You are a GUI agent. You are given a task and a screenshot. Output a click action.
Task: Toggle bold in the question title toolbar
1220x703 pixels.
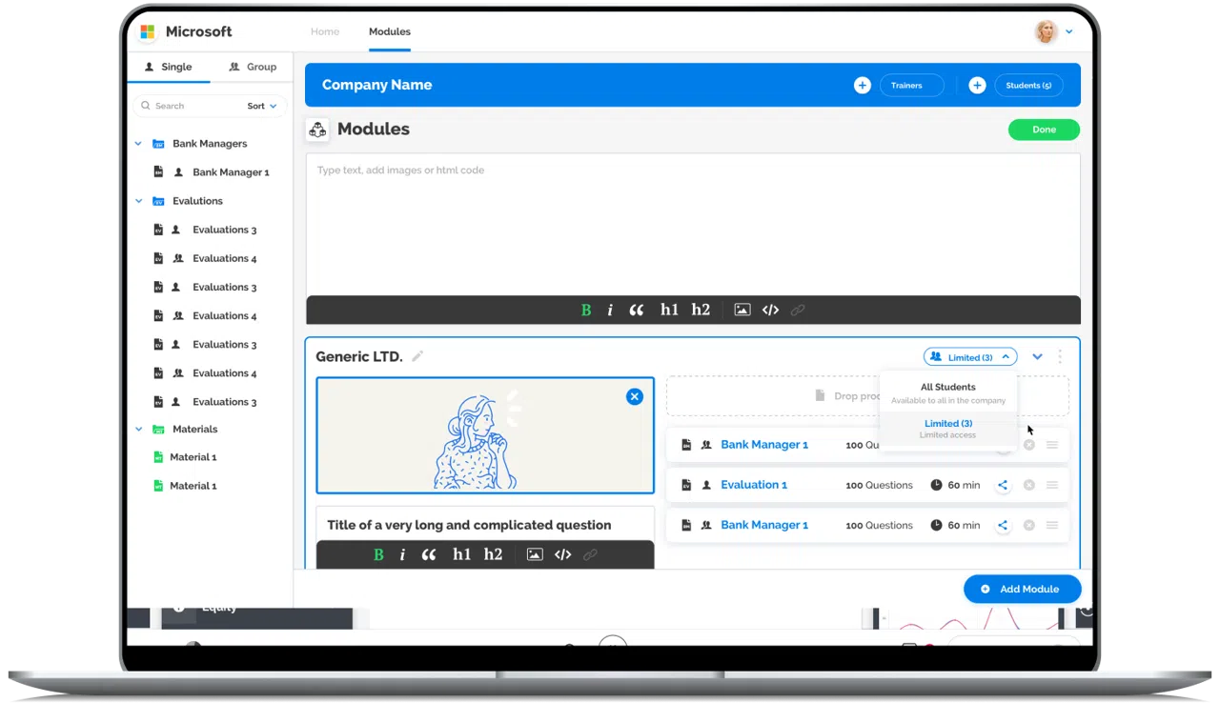(x=378, y=554)
